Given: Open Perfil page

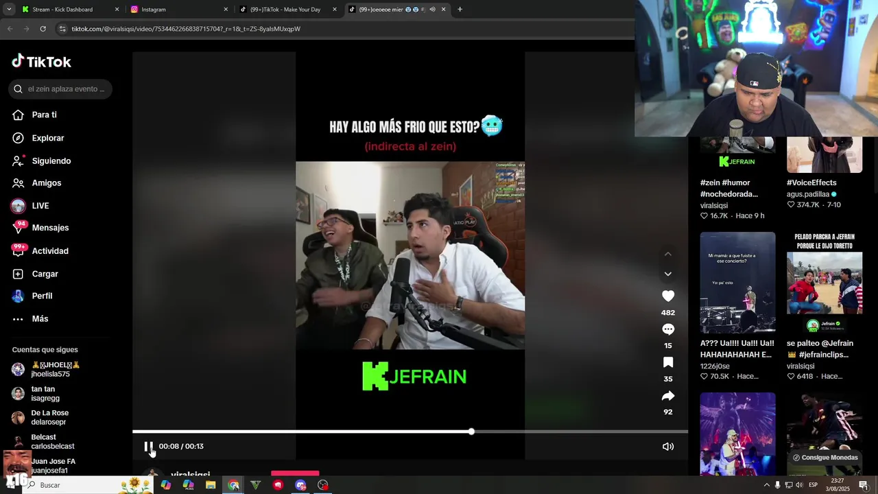Looking at the screenshot, I should point(42,296).
